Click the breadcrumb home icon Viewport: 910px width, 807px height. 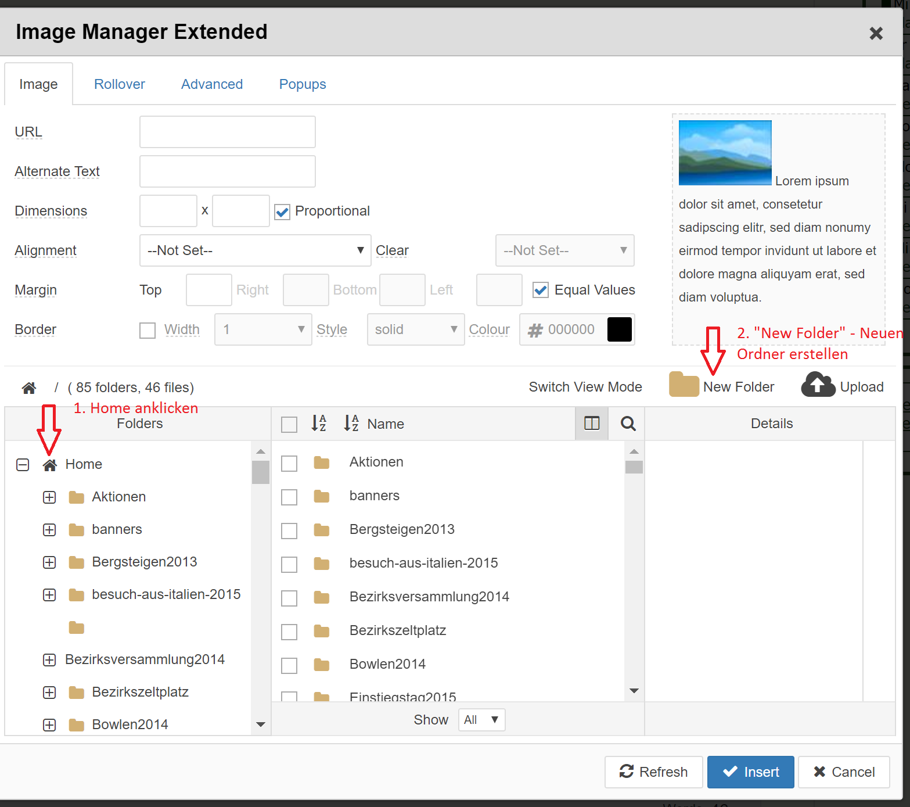click(29, 388)
